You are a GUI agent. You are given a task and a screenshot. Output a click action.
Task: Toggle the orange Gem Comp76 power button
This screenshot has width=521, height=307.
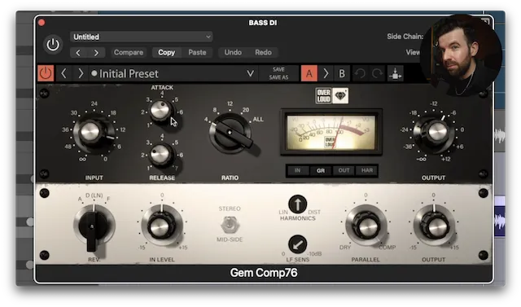[46, 73]
